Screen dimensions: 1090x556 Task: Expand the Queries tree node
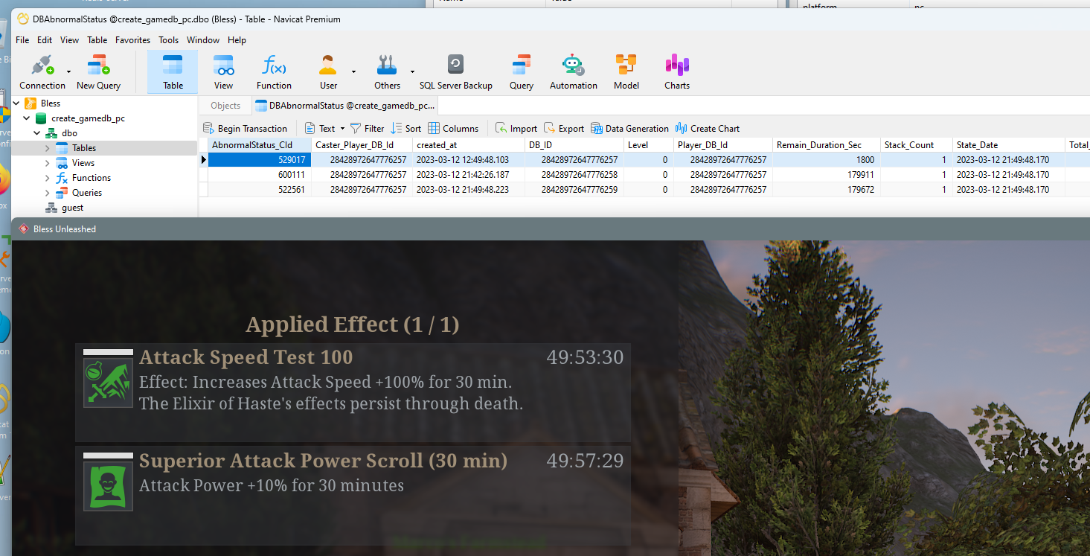tap(47, 193)
